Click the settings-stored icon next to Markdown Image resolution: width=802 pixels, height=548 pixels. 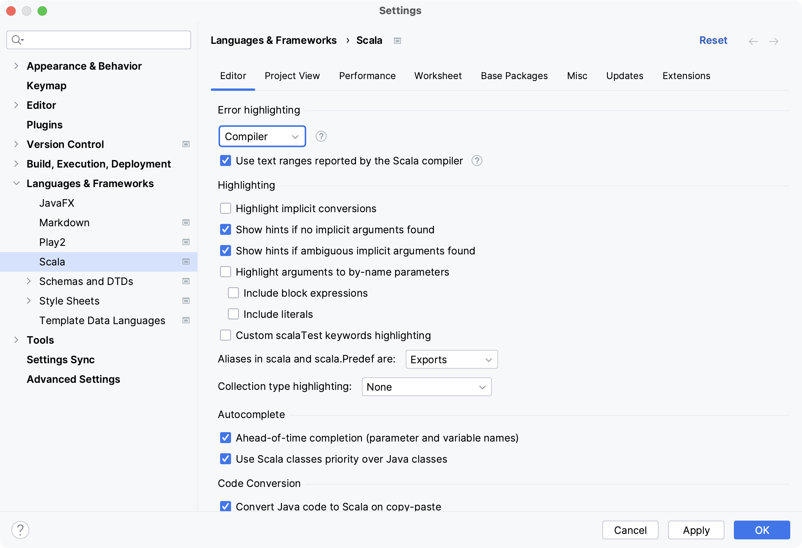click(186, 222)
